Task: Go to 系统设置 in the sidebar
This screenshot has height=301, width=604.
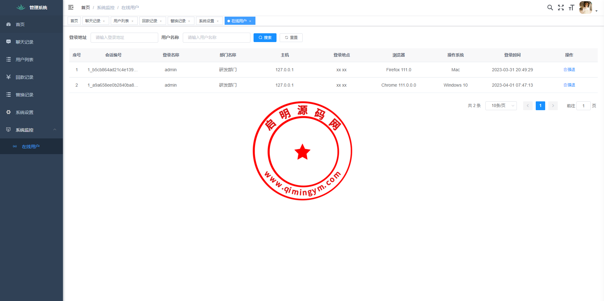Action: [x=25, y=112]
